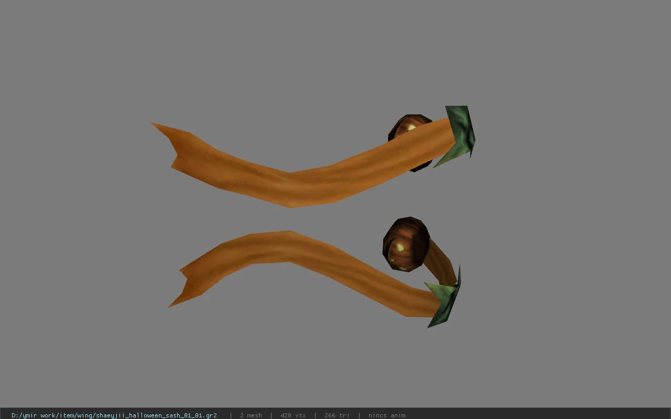The image size is (671, 419).
Task: Click the '266 tri' status entry
Action: [337, 415]
